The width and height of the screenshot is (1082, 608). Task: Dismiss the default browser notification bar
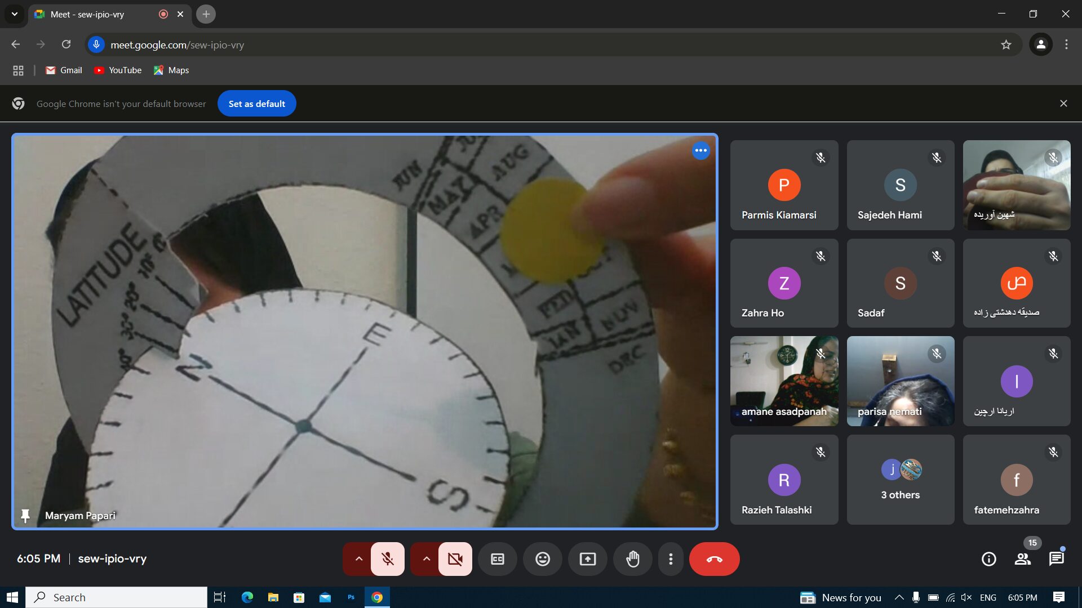pyautogui.click(x=1063, y=104)
